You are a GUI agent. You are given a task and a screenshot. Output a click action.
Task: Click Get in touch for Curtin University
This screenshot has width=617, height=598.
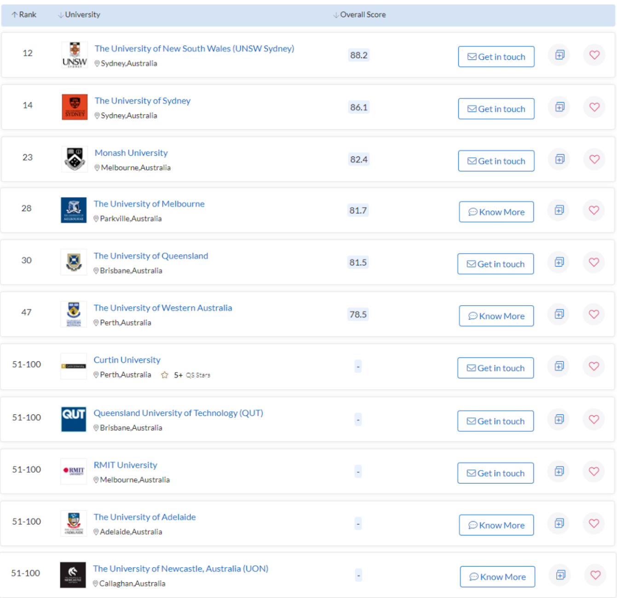pyautogui.click(x=496, y=368)
